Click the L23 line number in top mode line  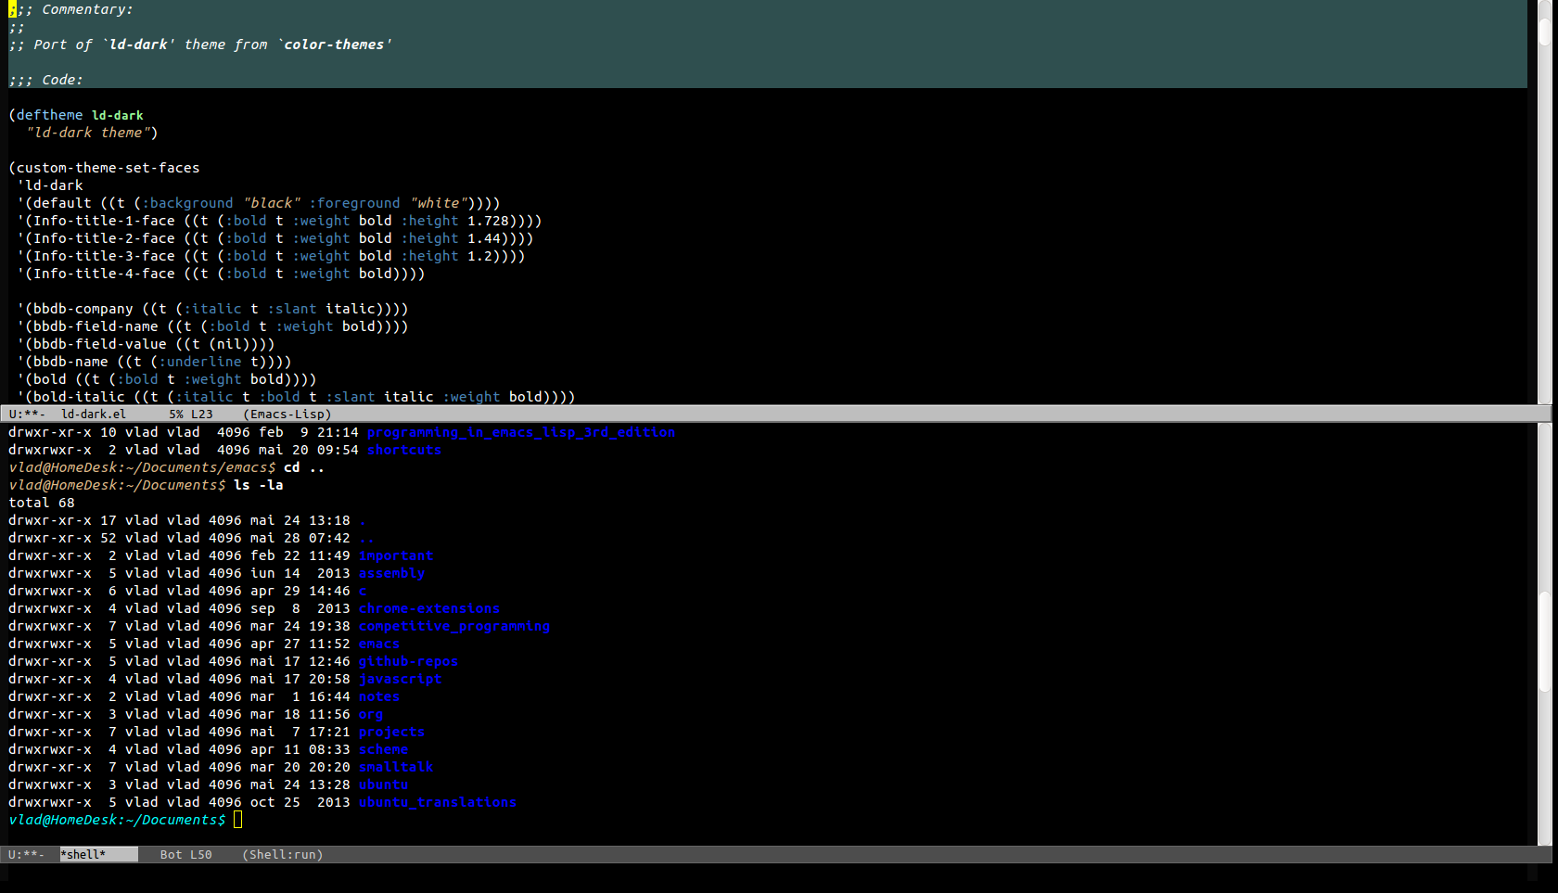(x=202, y=415)
